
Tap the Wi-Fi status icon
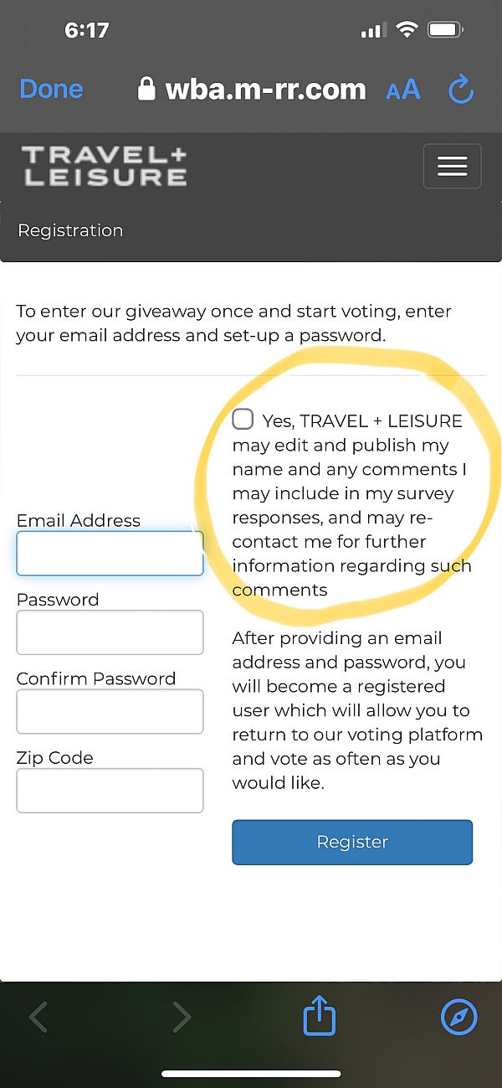click(407, 31)
